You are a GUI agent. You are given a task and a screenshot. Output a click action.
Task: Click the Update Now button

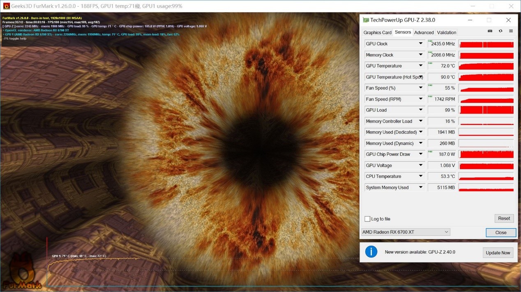498,253
